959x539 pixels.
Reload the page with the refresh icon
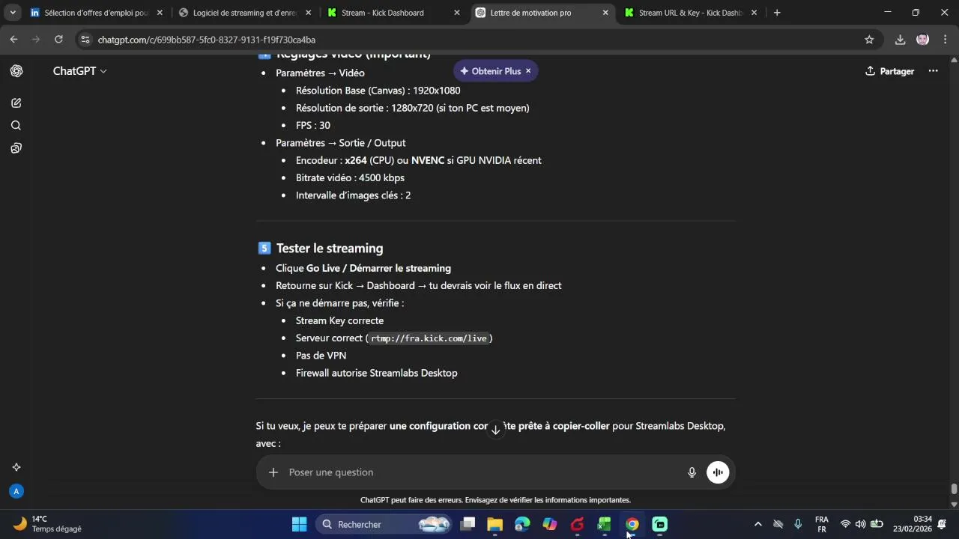pos(58,40)
